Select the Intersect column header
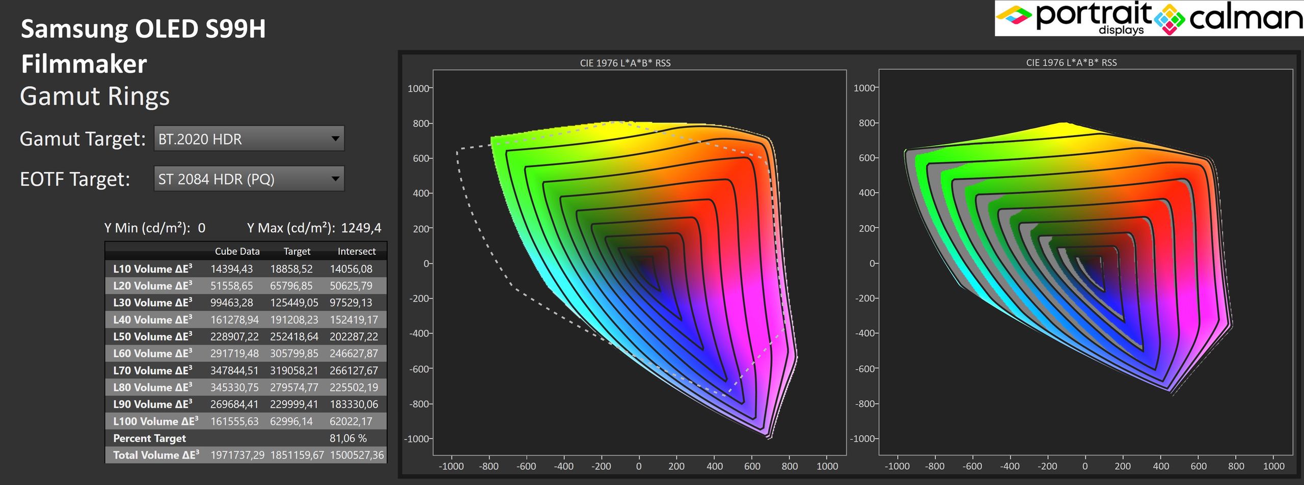 357,251
